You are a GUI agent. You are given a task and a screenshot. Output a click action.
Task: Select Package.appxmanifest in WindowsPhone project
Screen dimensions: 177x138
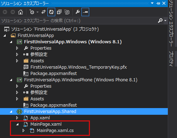(x=53, y=105)
